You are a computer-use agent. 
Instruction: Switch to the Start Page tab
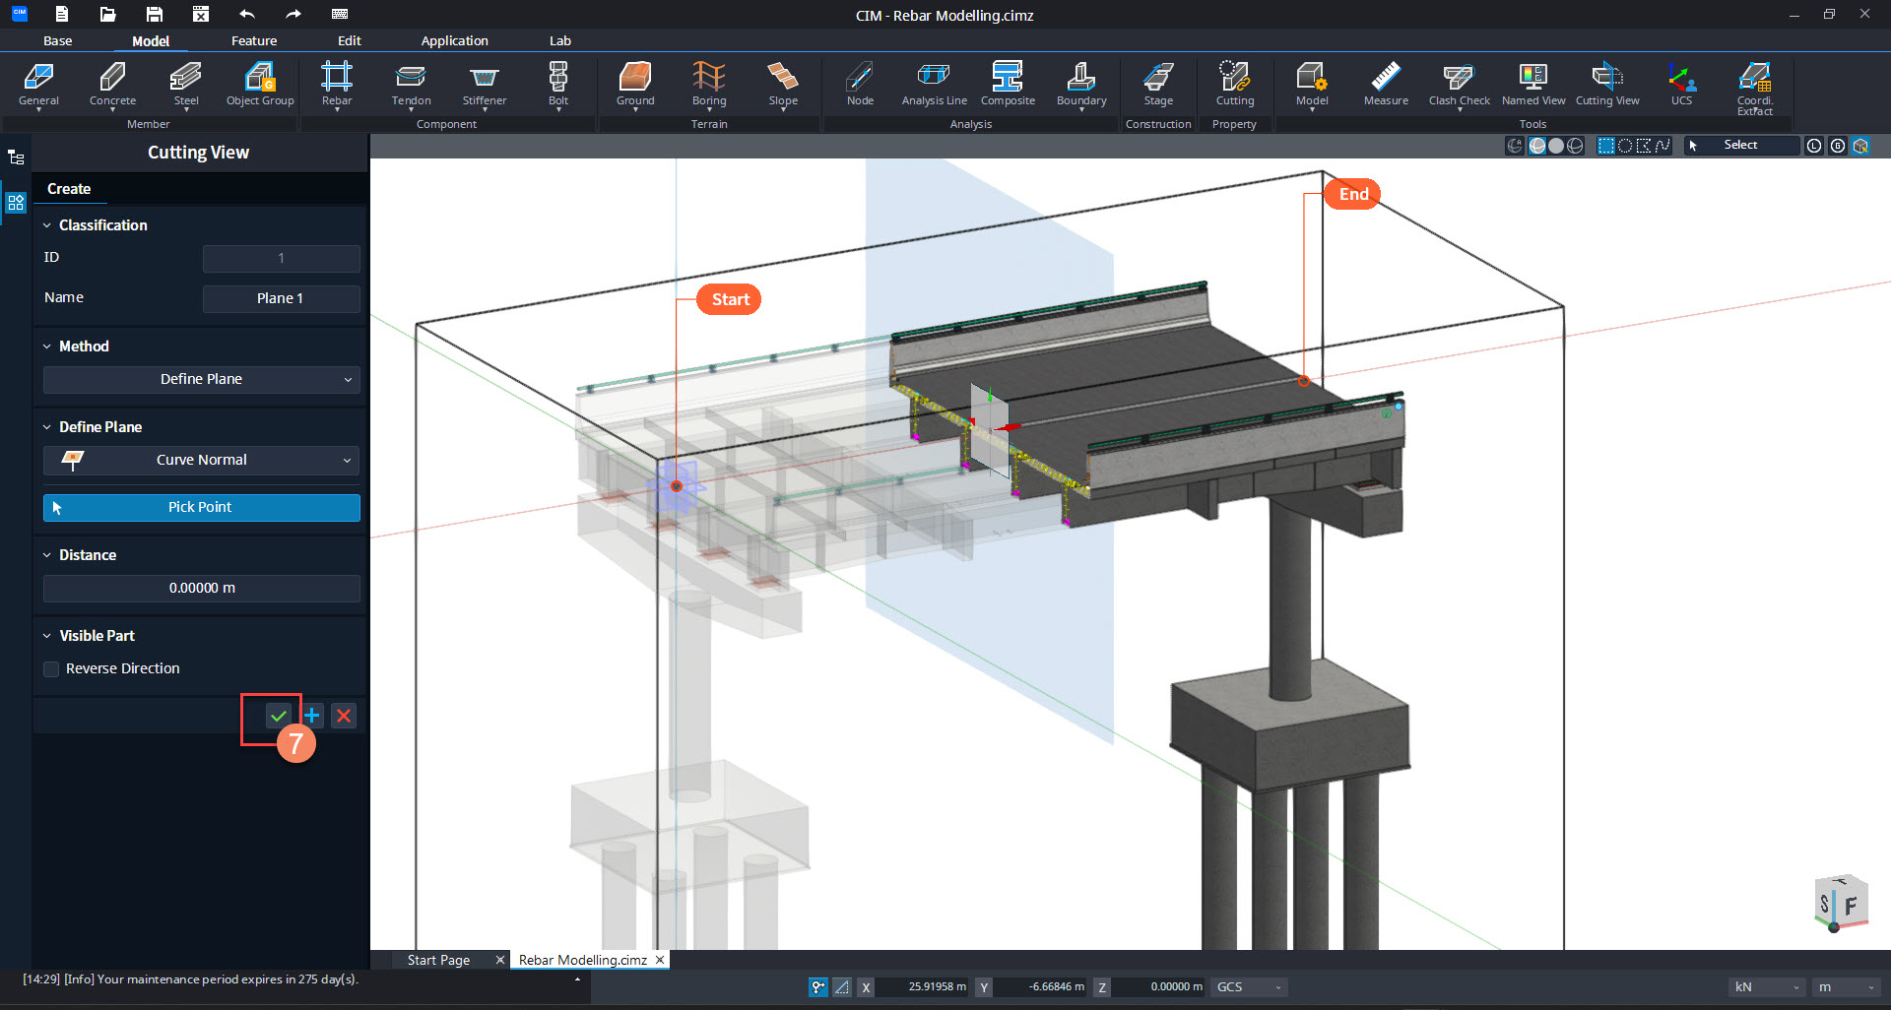(x=438, y=960)
